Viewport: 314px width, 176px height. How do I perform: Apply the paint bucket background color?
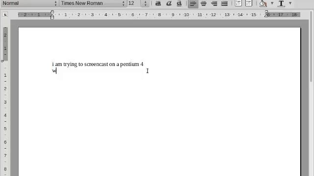[x=263, y=3]
